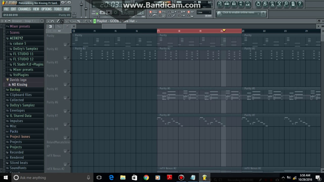This screenshot has width=324, height=182.
Task: Click the Save new version icon
Action: click(x=266, y=4)
